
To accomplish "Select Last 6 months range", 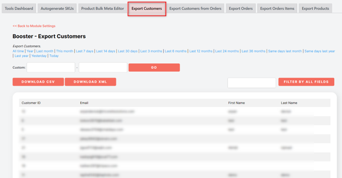I will pyautogui.click(x=176, y=51).
